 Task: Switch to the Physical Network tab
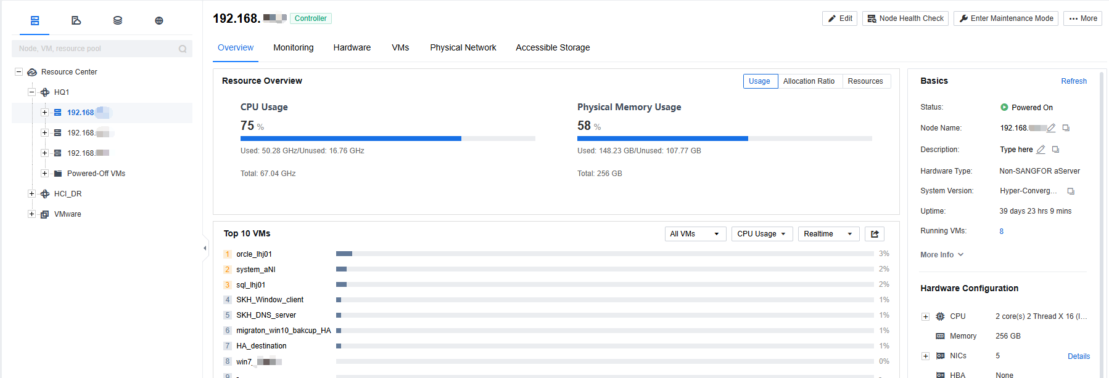pos(463,47)
